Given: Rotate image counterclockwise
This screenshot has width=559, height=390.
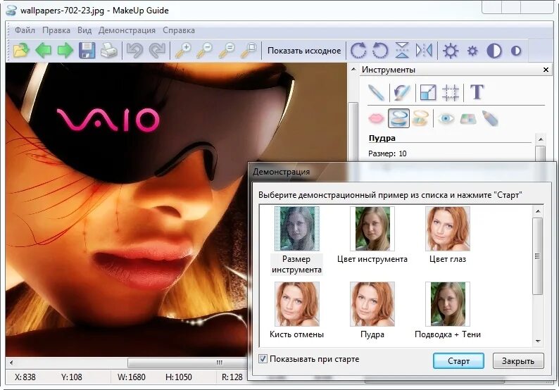Looking at the screenshot, I should coord(380,51).
